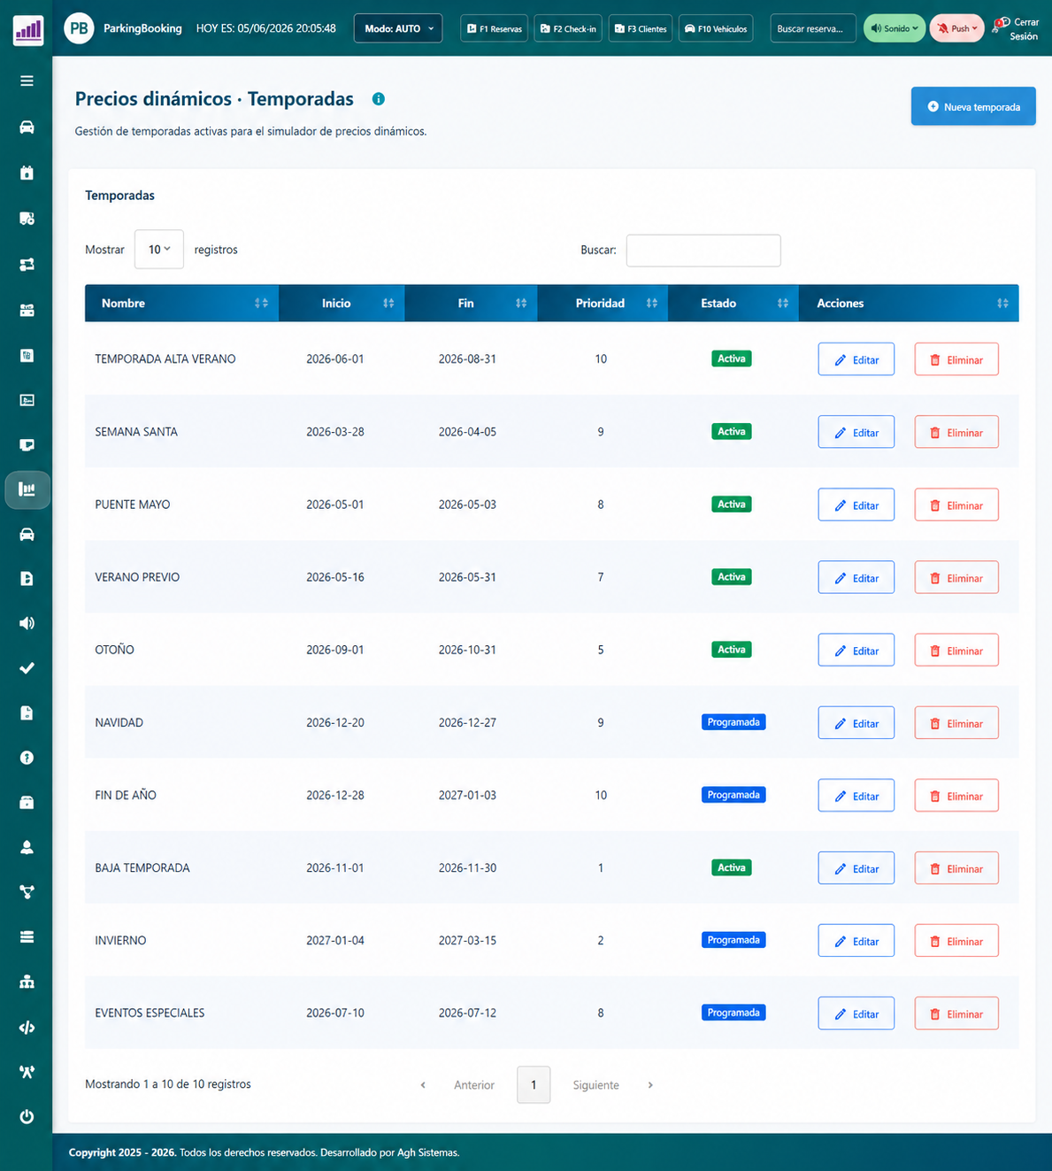Click Cerrar Sesión
Viewport: 1052px width, 1171px height.
pos(1017,29)
